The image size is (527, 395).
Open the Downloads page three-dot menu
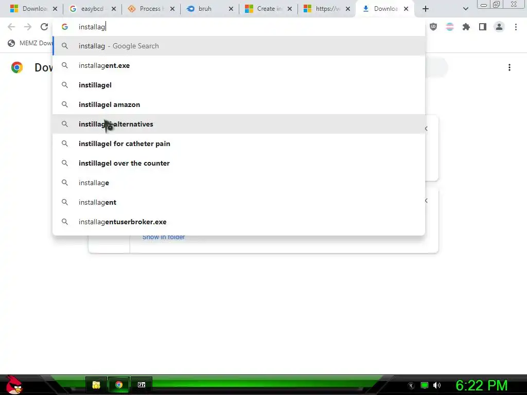click(x=510, y=67)
